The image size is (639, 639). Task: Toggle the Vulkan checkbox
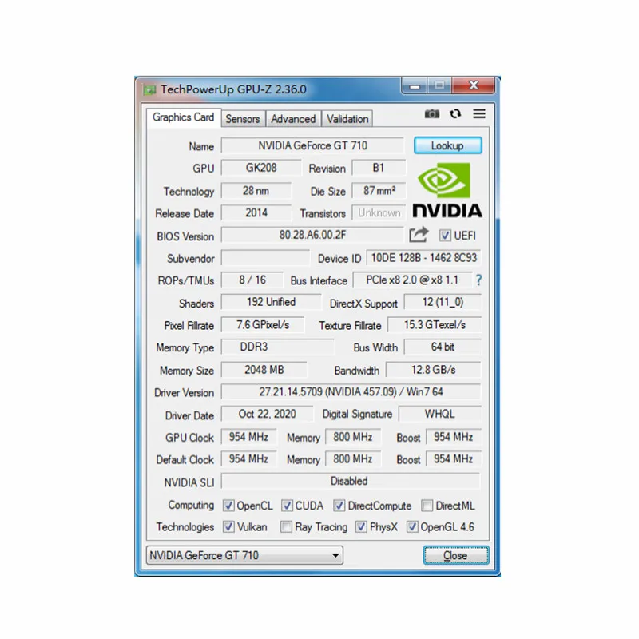(228, 527)
